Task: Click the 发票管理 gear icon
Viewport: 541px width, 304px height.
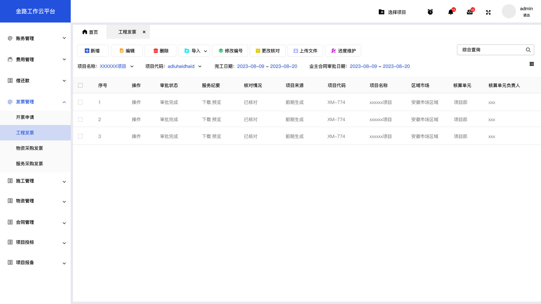Action: click(10, 102)
